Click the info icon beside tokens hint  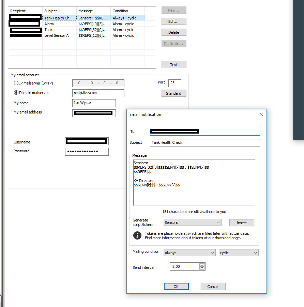(x=137, y=235)
